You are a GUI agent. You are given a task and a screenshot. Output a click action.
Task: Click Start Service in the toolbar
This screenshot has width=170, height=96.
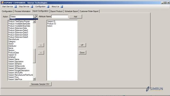[x=7, y=6]
